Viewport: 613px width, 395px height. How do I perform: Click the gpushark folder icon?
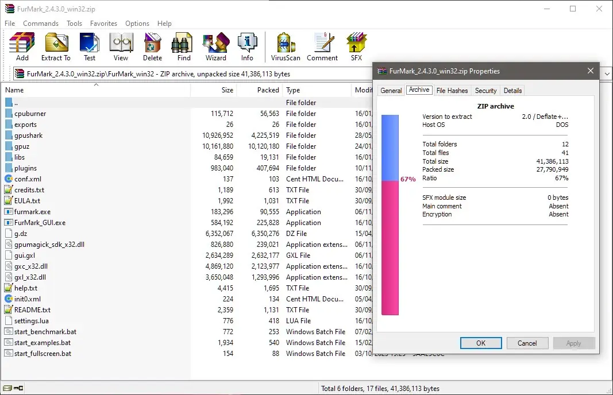pyautogui.click(x=9, y=135)
